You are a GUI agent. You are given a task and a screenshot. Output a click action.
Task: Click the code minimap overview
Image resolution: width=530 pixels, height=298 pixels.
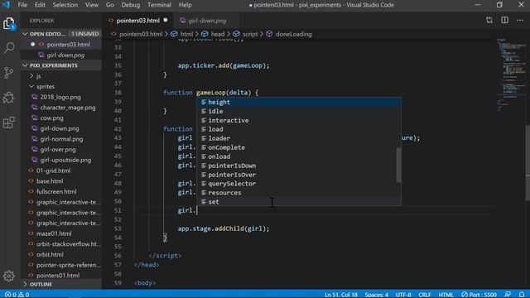(511, 74)
